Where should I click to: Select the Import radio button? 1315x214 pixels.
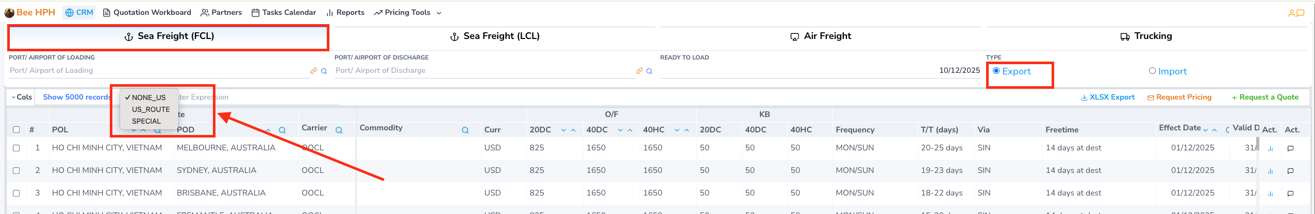tap(1152, 71)
